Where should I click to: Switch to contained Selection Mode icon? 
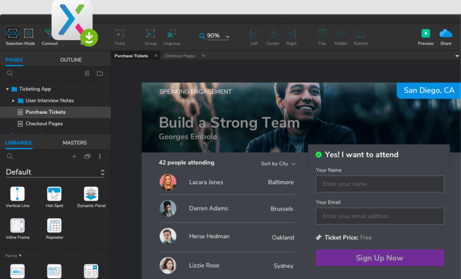(x=28, y=33)
